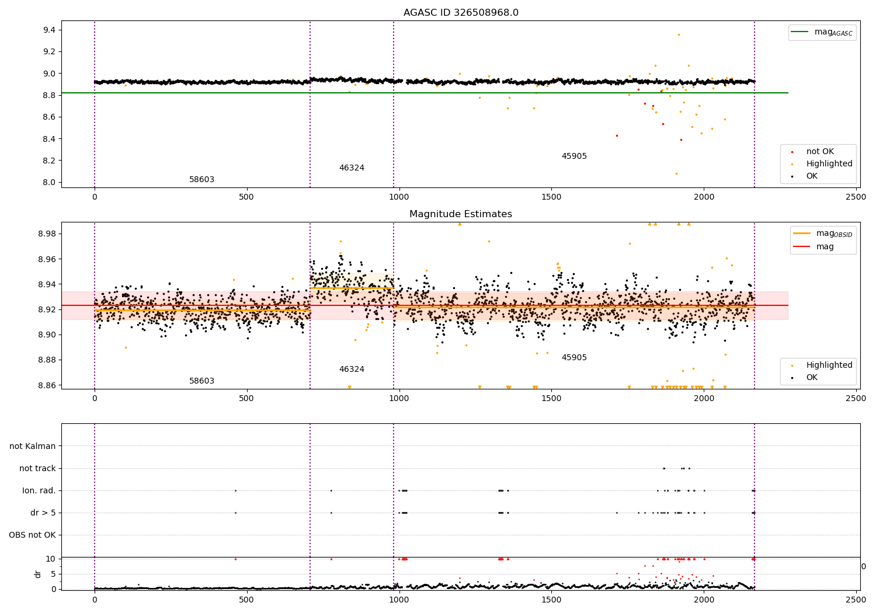Click the 9.2 y-axis tick label
876x613 pixels.
click(50, 51)
